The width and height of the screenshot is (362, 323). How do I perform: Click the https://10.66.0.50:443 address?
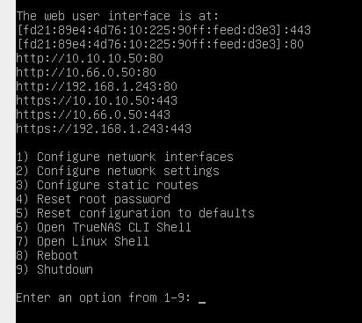pyautogui.click(x=93, y=114)
